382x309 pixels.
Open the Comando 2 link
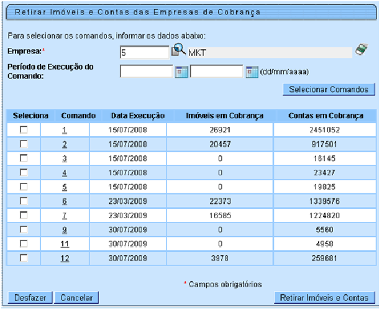(65, 144)
